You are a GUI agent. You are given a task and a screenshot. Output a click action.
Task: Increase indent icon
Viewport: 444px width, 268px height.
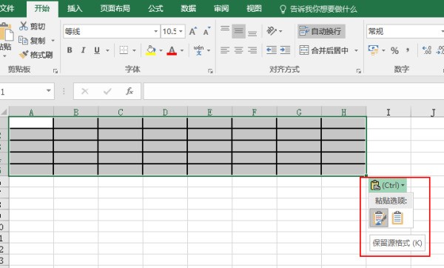[x=285, y=50]
